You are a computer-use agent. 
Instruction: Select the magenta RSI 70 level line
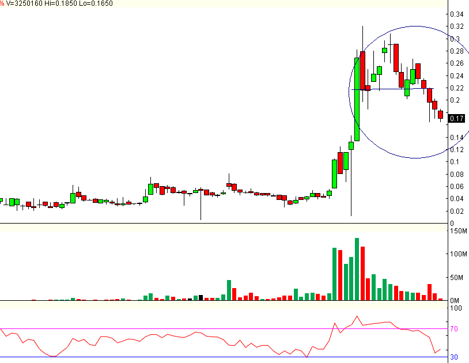pos(224,328)
